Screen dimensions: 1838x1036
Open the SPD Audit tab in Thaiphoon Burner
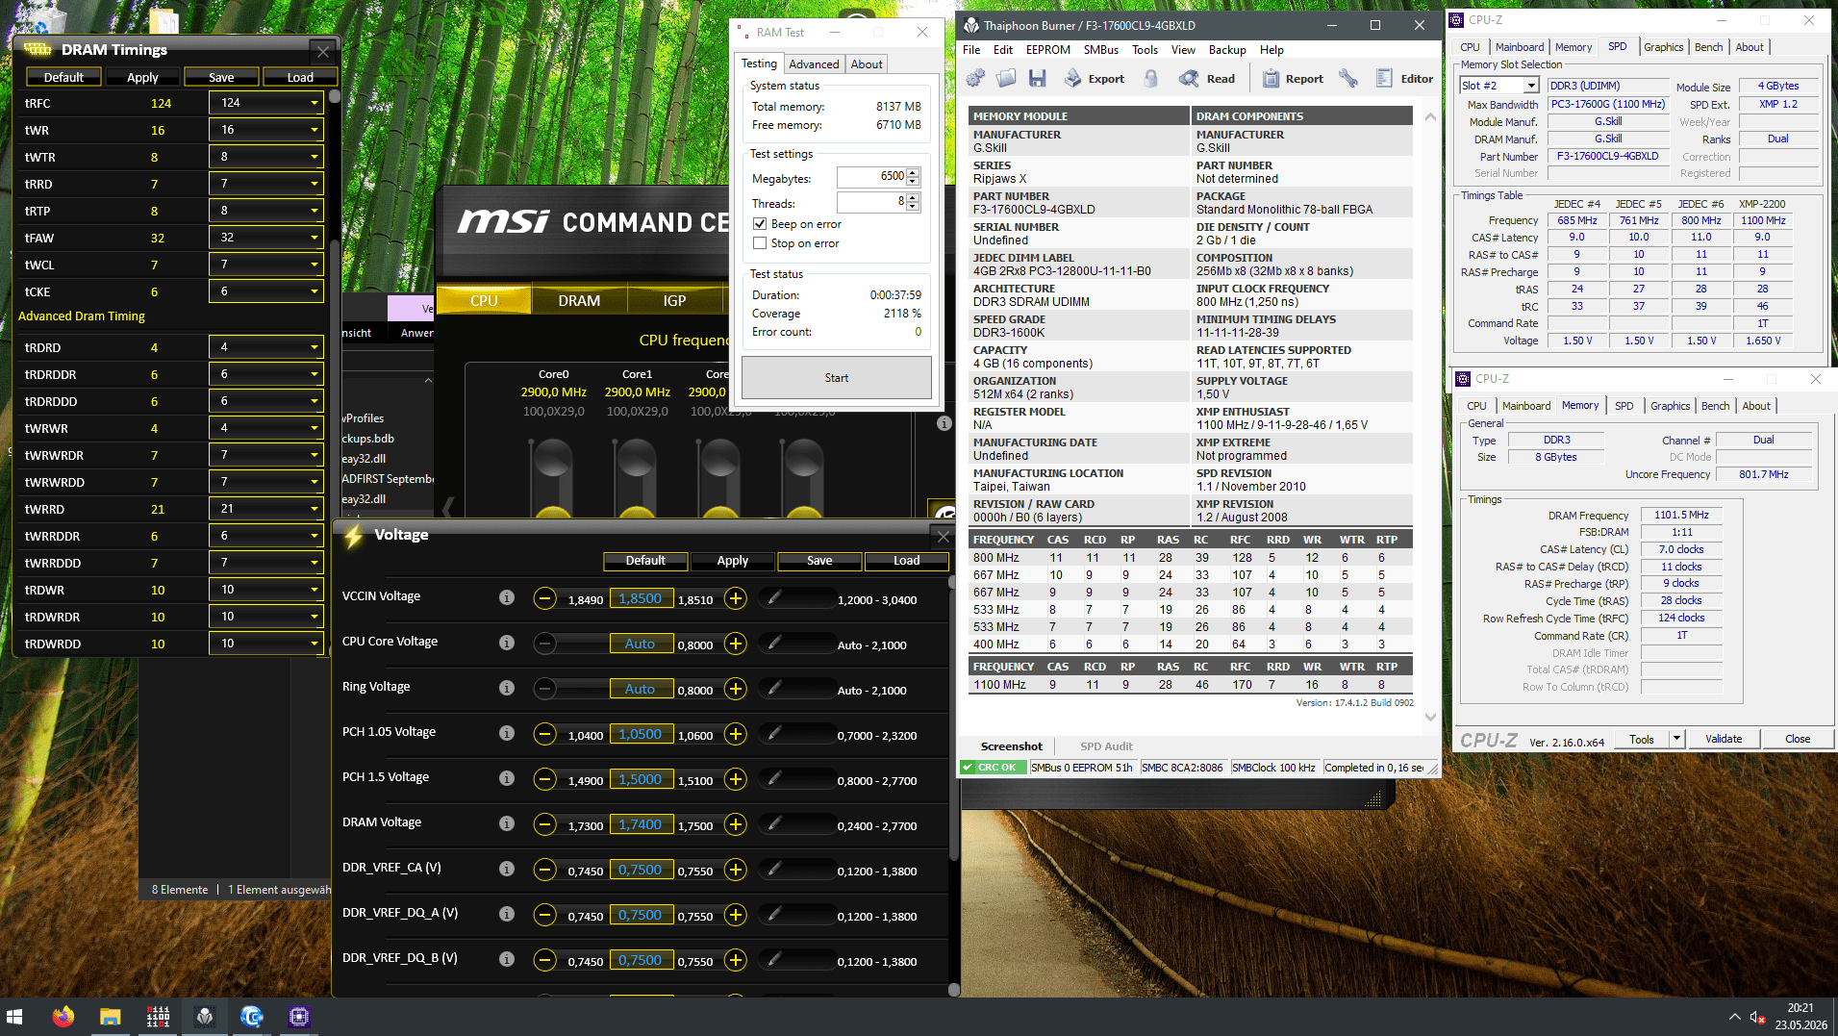pyautogui.click(x=1106, y=746)
